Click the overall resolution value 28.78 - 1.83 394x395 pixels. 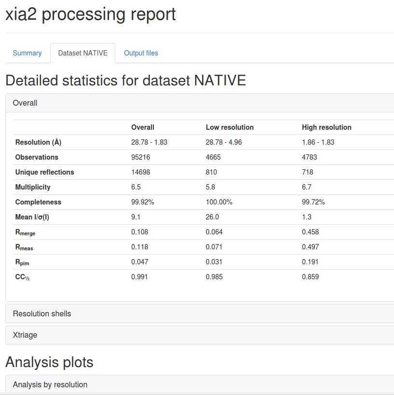tap(149, 142)
